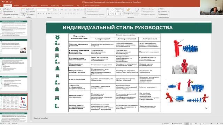Screen dimensions: 223x125
Task: Click Сбросить to reset slide
Action: coord(31,11)
